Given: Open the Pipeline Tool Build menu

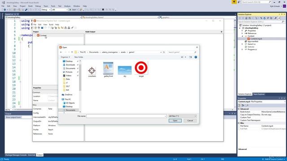Looking at the screenshot, I should point(51,25).
